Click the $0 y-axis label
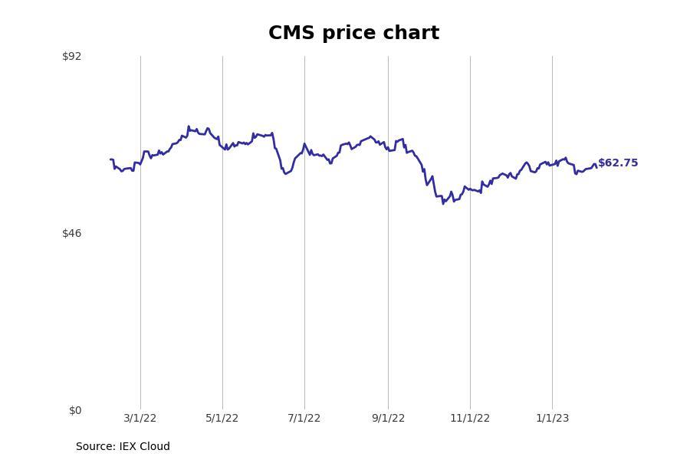The height and width of the screenshot is (460, 690). click(75, 410)
